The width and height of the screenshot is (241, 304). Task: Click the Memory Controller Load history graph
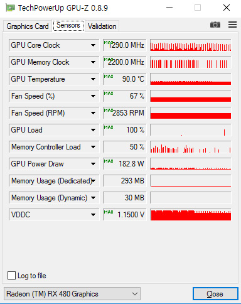(191, 147)
